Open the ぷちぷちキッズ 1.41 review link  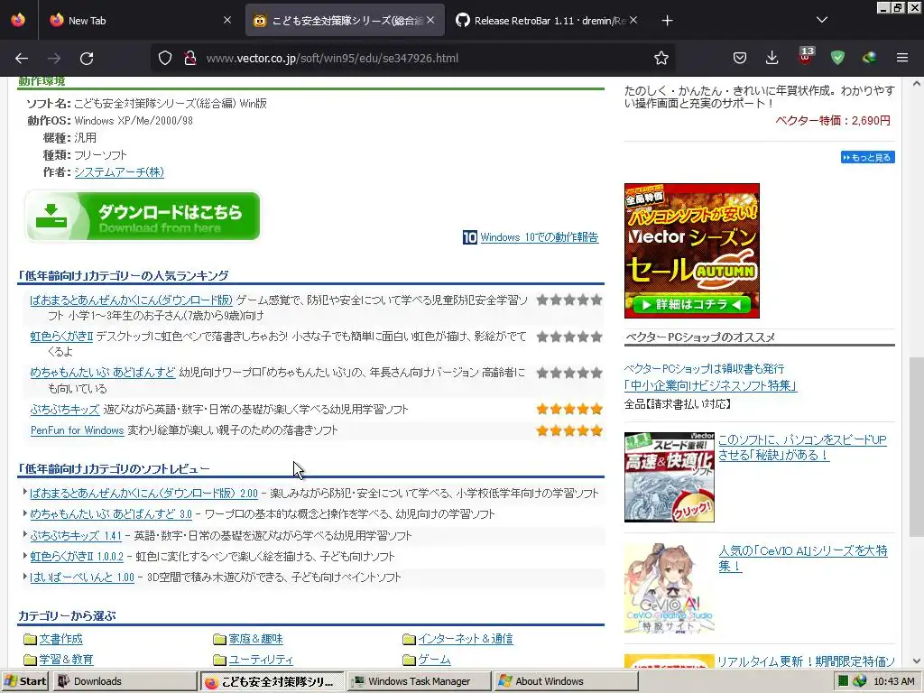point(76,536)
